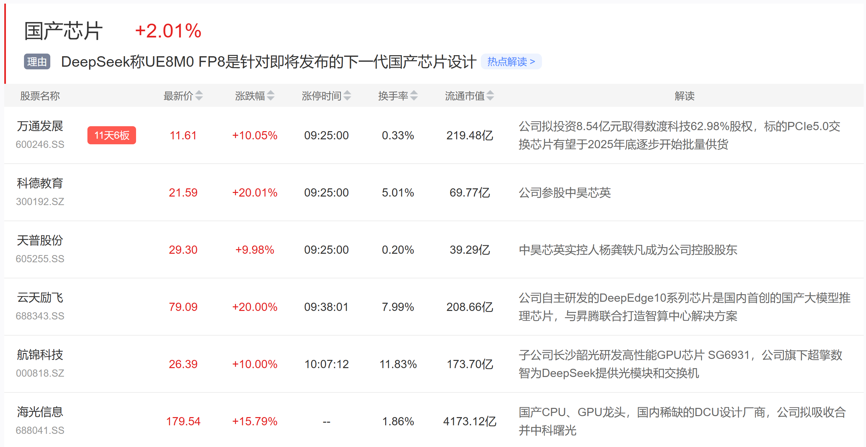Click the +9.98% change value
Image resolution: width=866 pixels, height=447 pixels.
(x=255, y=250)
